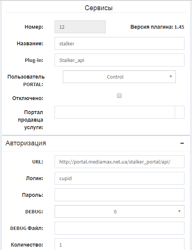The width and height of the screenshot is (192, 250).
Task: Focus the Plug-in field with Stalker_api
Action: pyautogui.click(x=119, y=60)
